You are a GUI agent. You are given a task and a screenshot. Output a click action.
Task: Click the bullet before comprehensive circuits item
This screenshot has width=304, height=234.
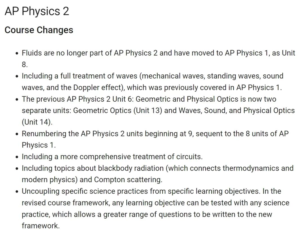point(17,157)
